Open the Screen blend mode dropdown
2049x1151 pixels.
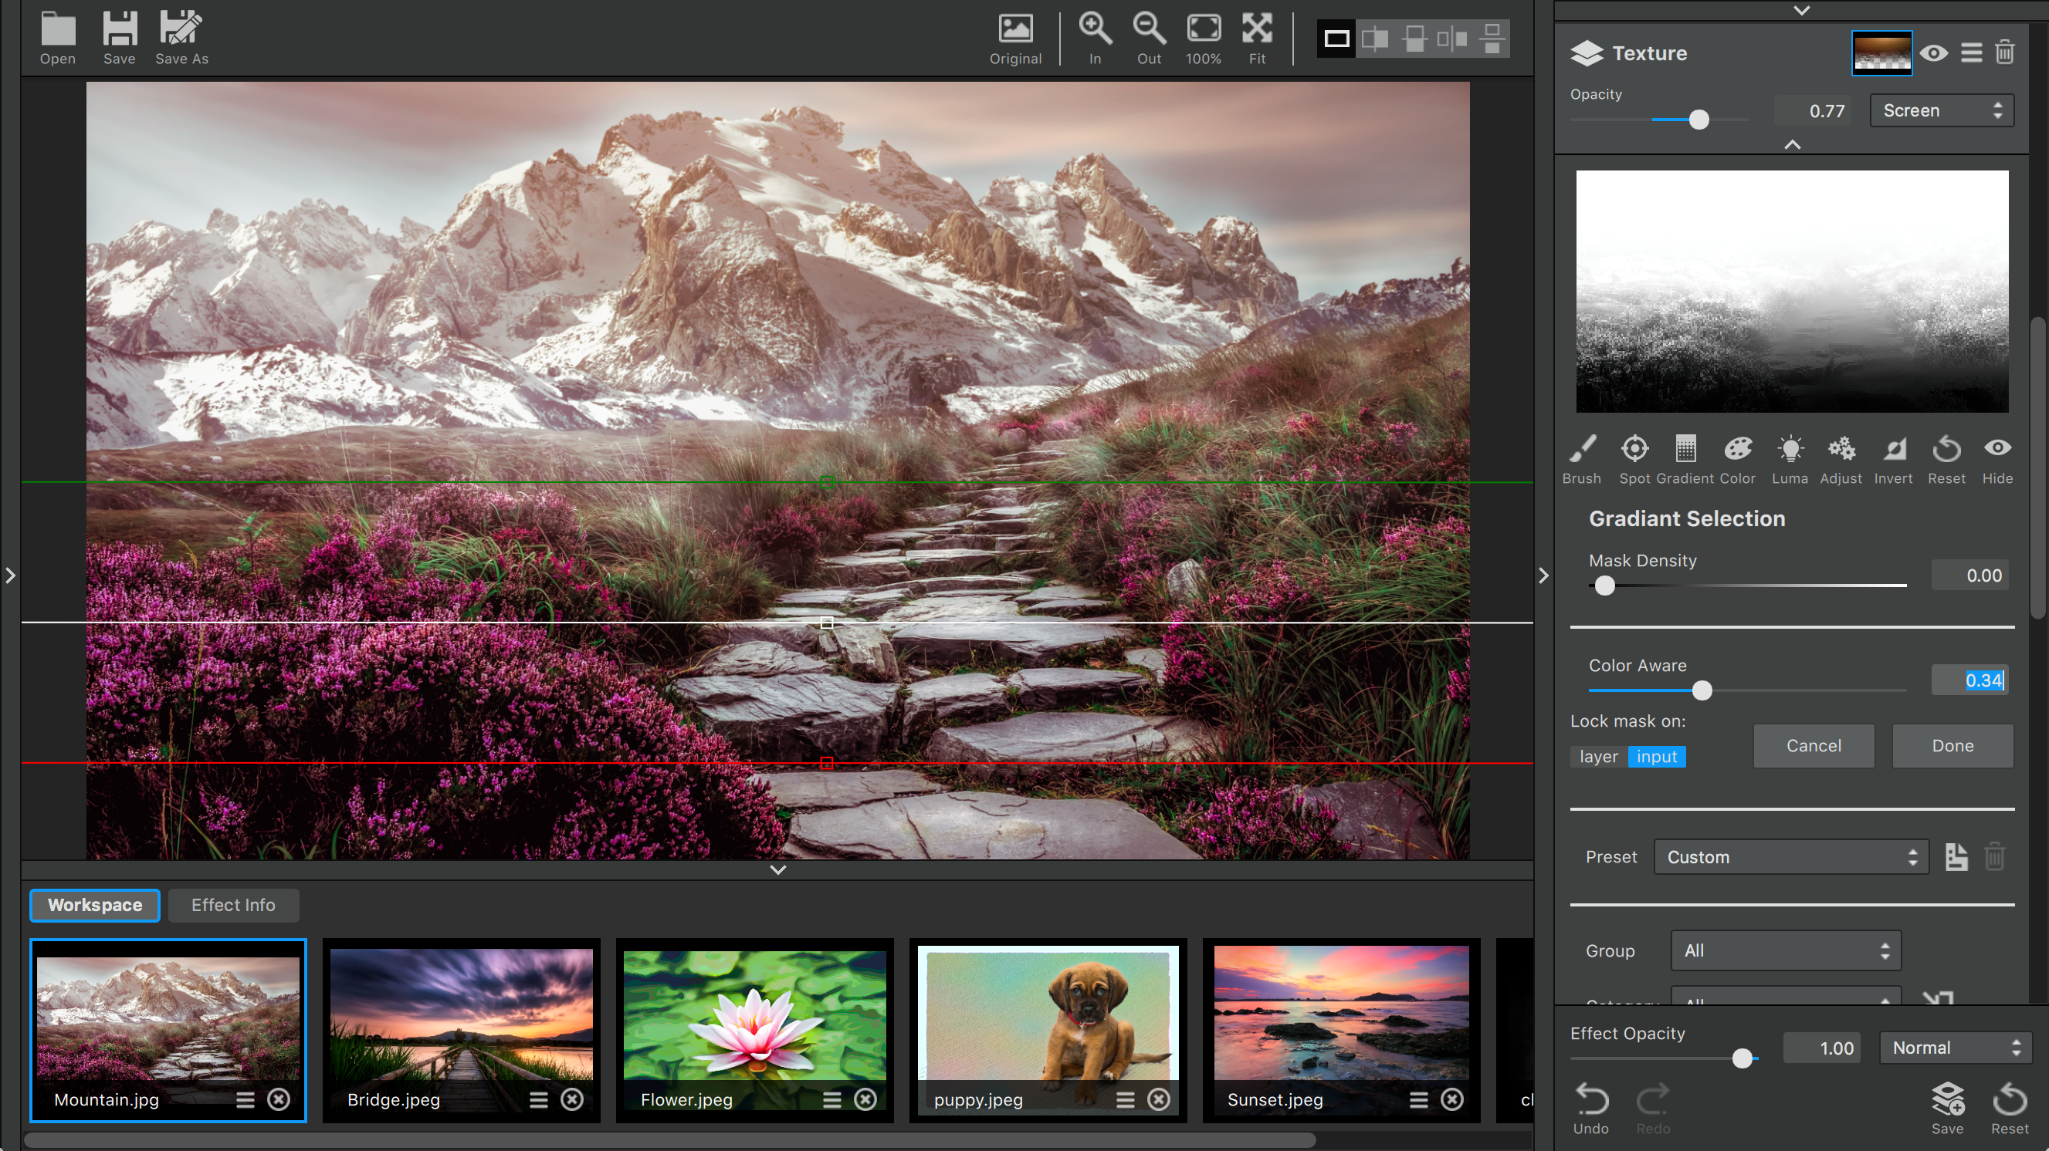[1942, 110]
